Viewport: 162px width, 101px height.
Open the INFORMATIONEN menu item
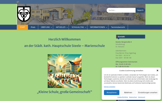[x=97, y=27]
